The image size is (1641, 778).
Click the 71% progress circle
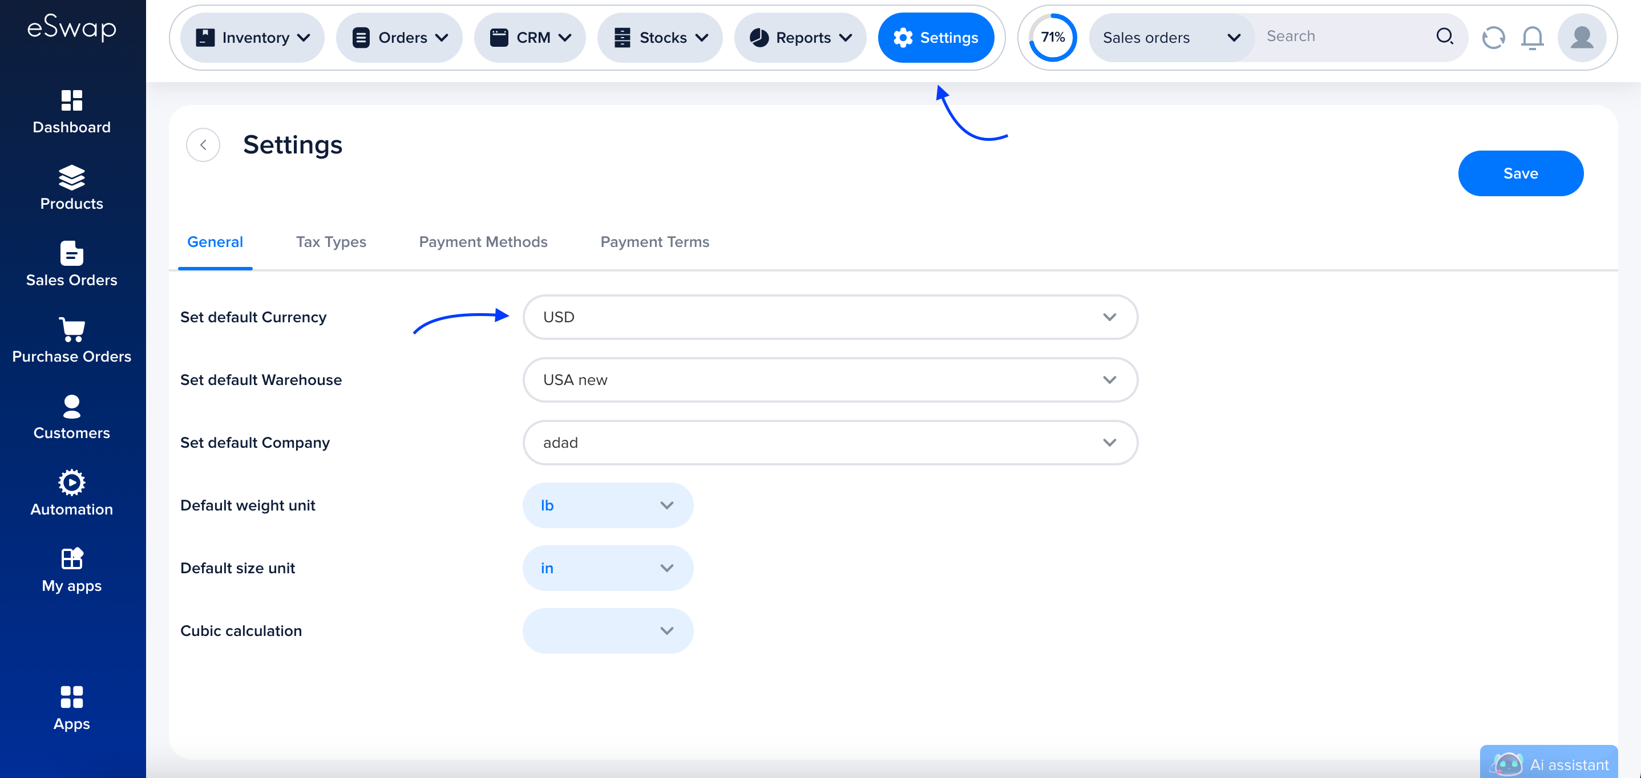pos(1052,38)
